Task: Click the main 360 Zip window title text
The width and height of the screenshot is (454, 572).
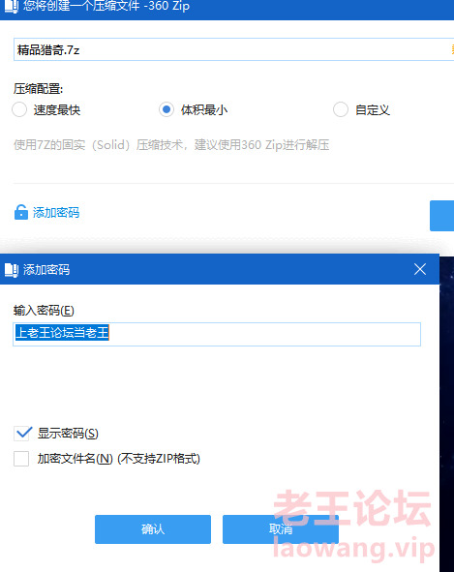Action: point(106,6)
